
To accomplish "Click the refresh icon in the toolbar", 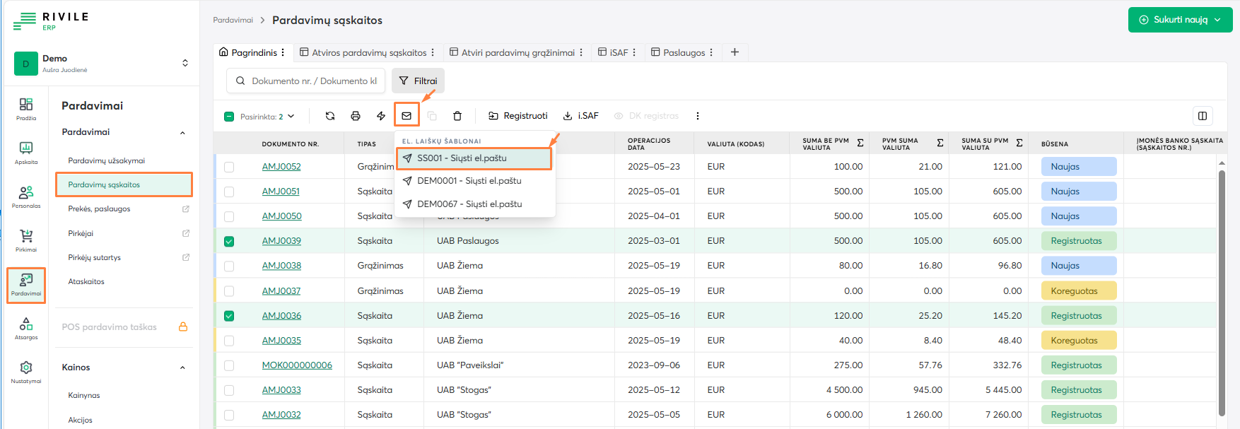I will [330, 116].
